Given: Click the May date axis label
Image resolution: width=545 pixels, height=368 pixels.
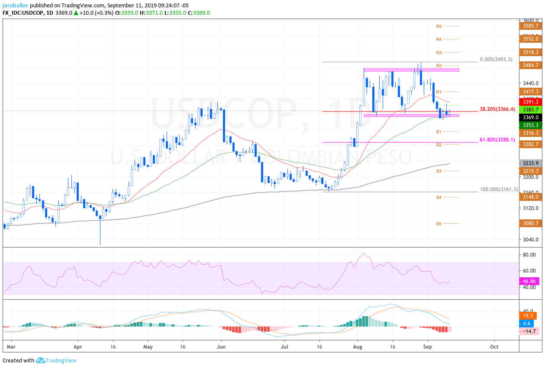Looking at the screenshot, I should (x=148, y=346).
